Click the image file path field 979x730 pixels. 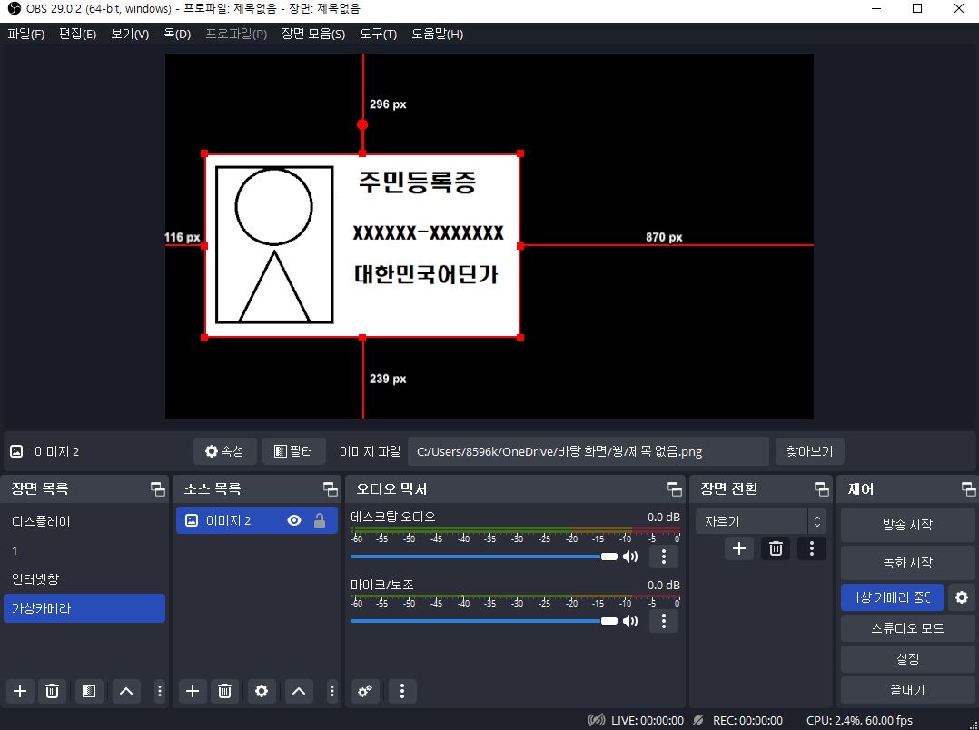588,451
